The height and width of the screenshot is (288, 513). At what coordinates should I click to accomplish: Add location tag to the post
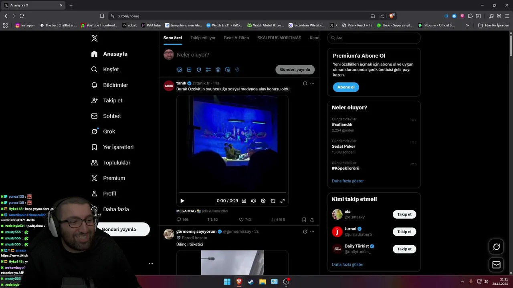(237, 70)
